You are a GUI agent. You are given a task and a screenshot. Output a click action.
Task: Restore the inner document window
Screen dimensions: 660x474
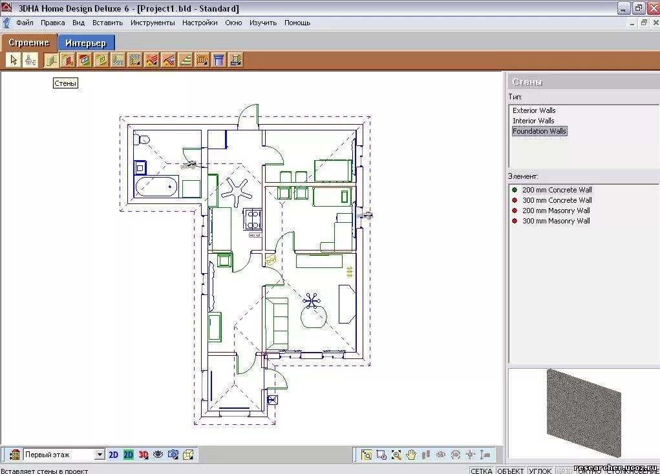pyautogui.click(x=644, y=23)
